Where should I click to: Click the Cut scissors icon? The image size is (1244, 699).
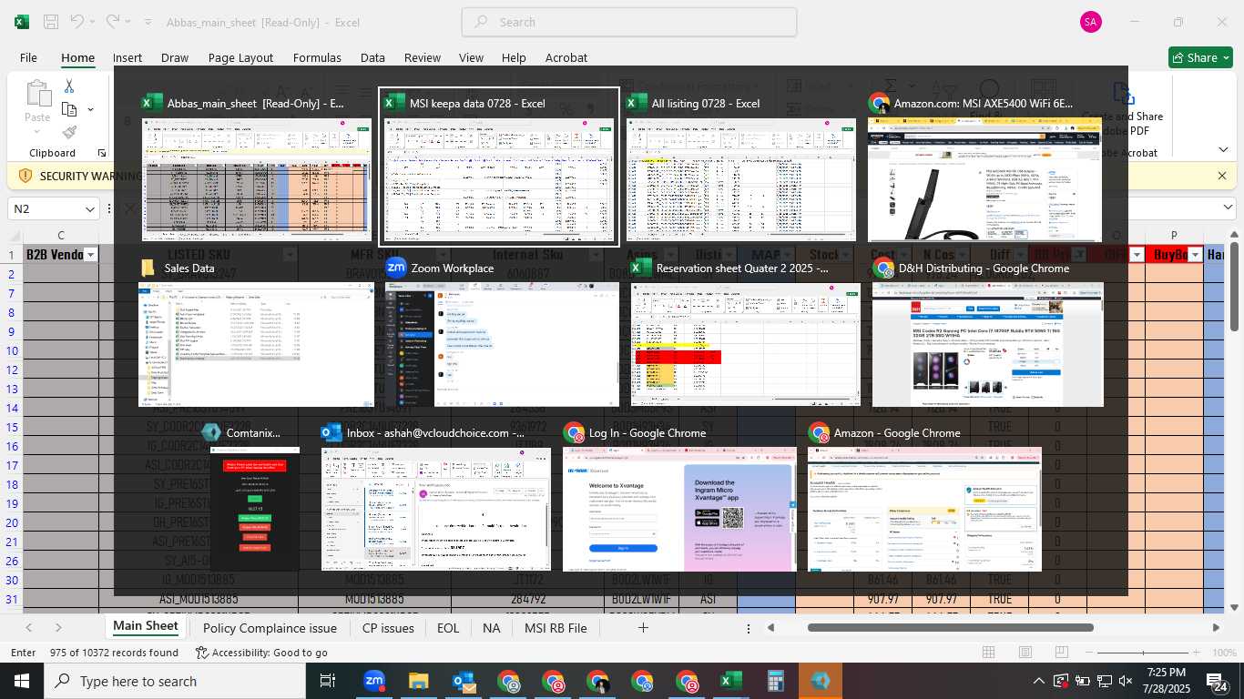coord(69,86)
